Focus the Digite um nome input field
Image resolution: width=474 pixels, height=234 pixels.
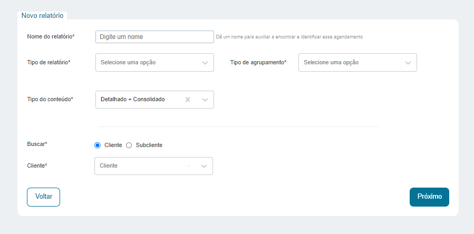155,37
